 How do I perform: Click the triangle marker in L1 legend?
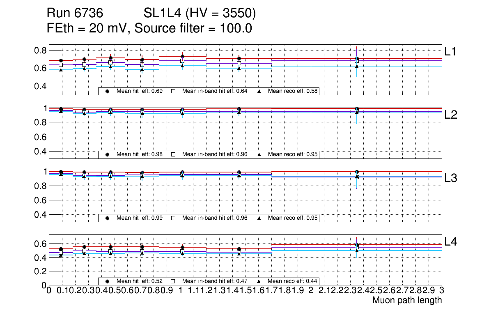259,91
